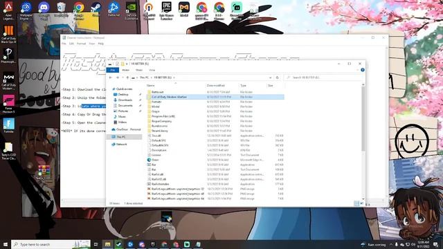Select the Battle.net desktop shortcut
The width and height of the screenshot is (443, 249).
click(x=114, y=9)
